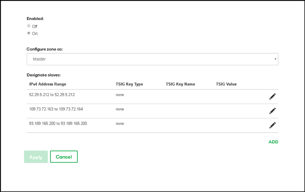The width and height of the screenshot is (305, 192).
Task: Click the Apply button
Action: click(x=36, y=157)
